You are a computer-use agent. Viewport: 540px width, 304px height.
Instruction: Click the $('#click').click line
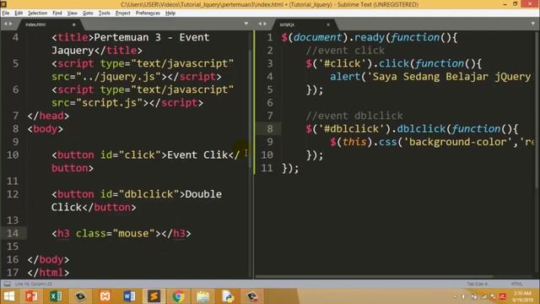(x=394, y=63)
